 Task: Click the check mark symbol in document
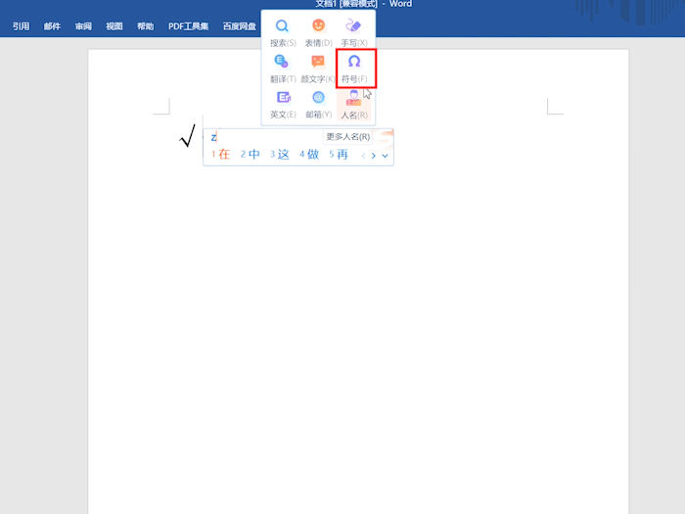[x=188, y=136]
